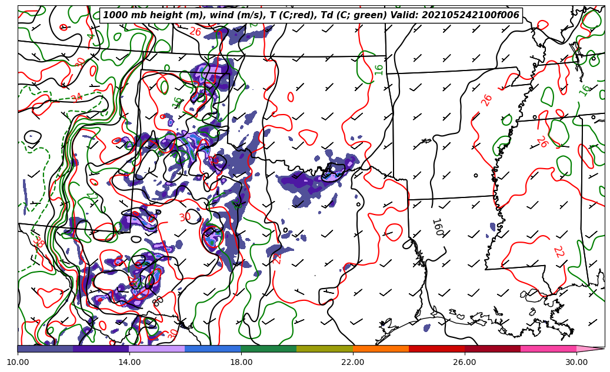Select the orange 22–24 colorbar segment

pyautogui.click(x=381, y=348)
